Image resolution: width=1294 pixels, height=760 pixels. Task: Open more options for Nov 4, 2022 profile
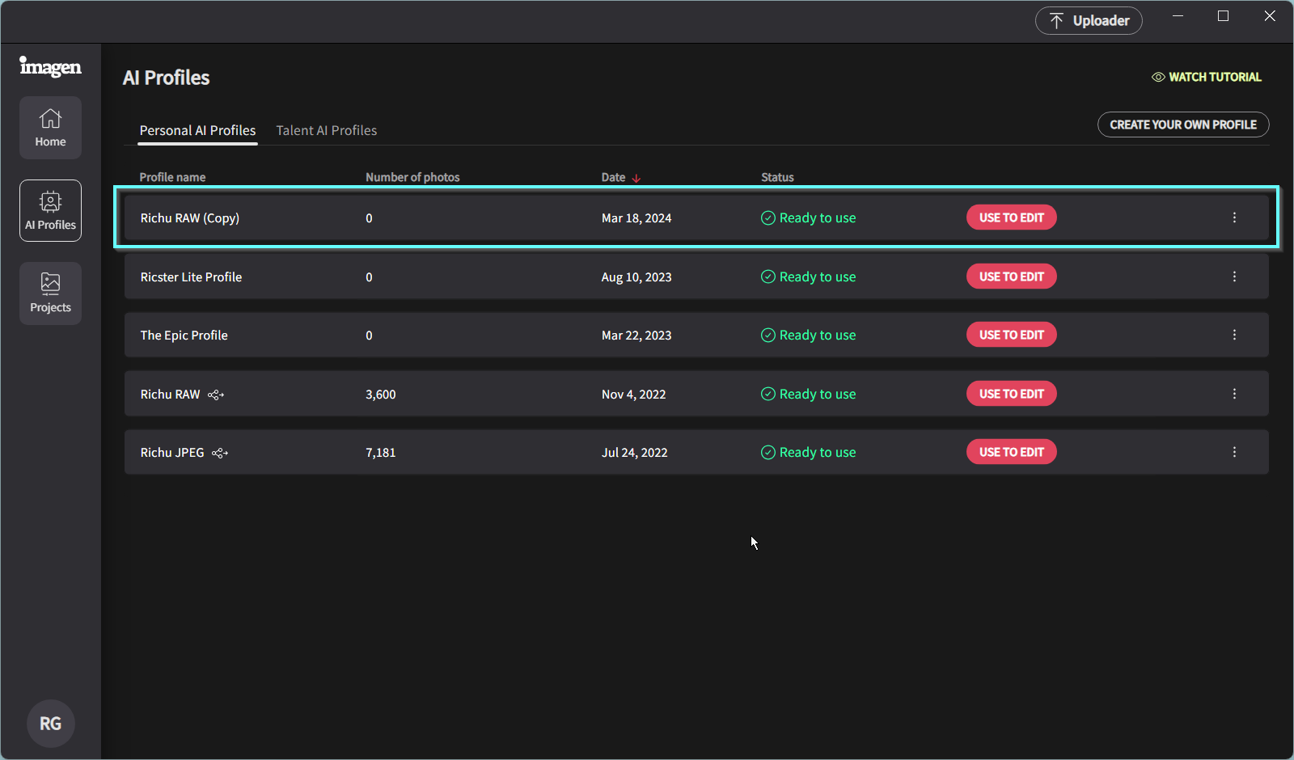pyautogui.click(x=1234, y=394)
